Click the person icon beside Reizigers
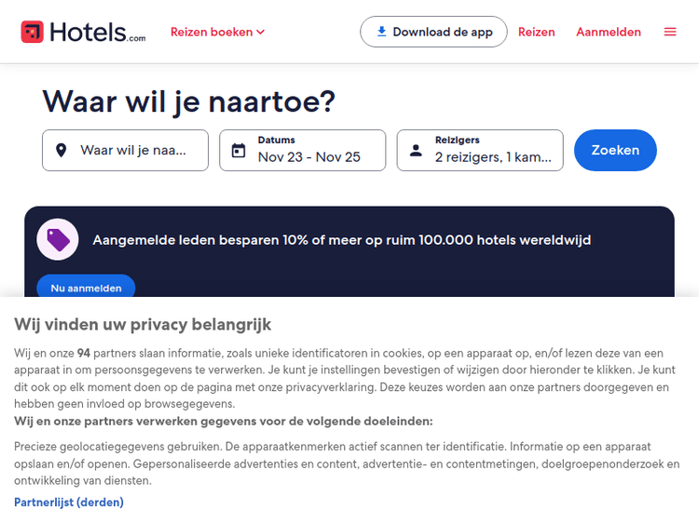The height and width of the screenshot is (524, 699). pyautogui.click(x=416, y=150)
